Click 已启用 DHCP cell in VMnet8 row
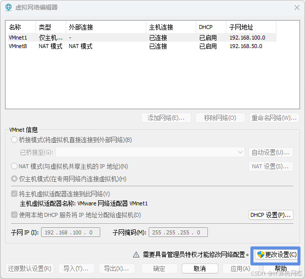305x279 pixels. (x=208, y=46)
